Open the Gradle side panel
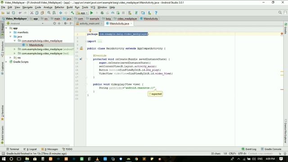The width and height of the screenshot is (288, 162). coord(286,28)
